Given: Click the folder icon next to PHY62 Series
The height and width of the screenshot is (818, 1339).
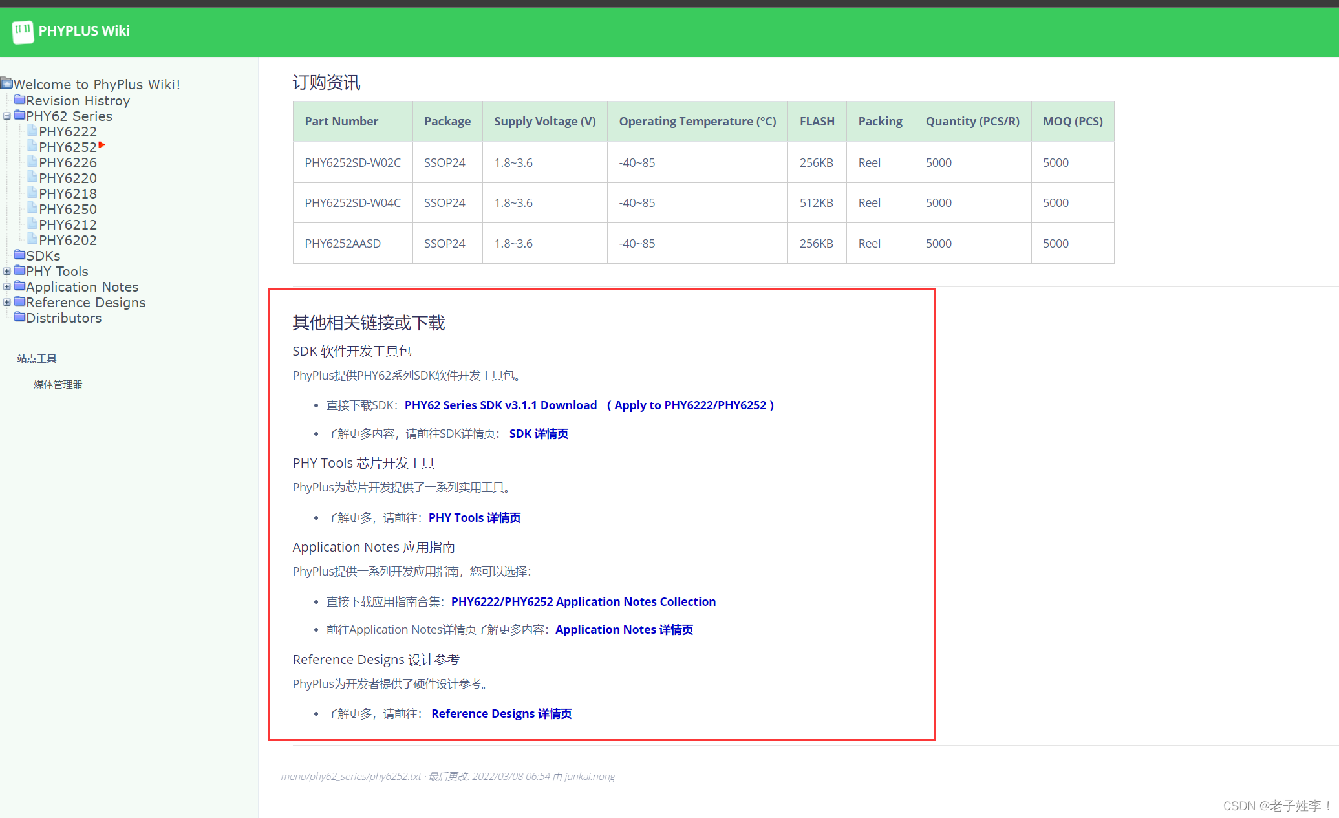Looking at the screenshot, I should tap(19, 115).
